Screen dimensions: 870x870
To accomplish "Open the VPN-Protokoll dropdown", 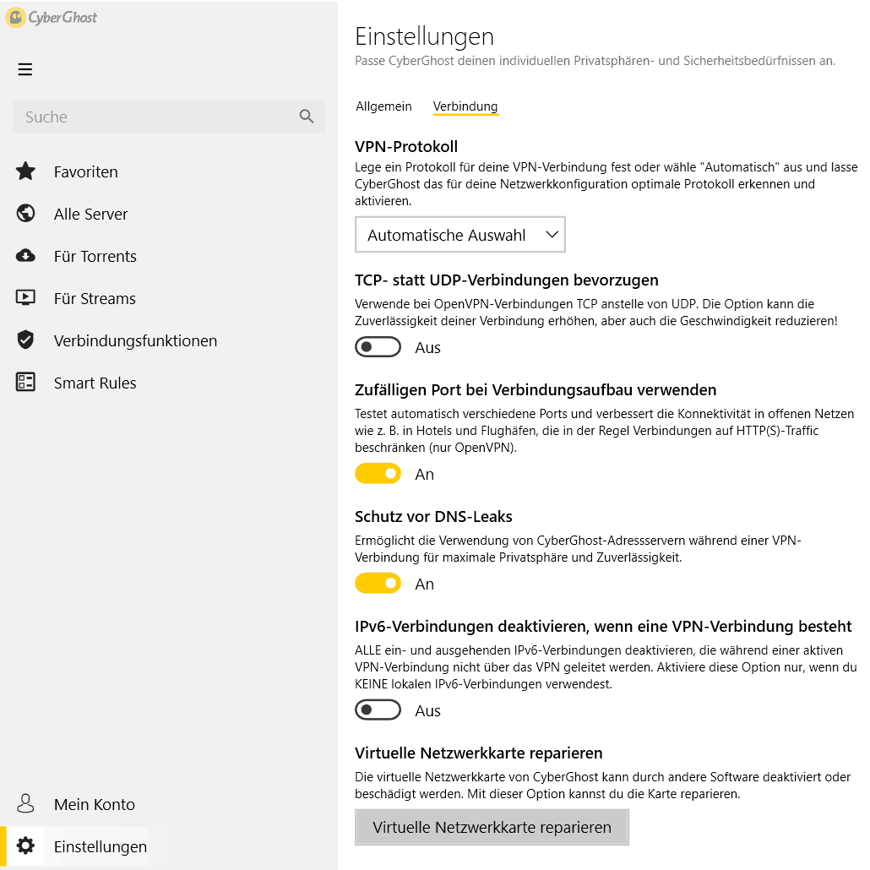I will click(x=460, y=235).
